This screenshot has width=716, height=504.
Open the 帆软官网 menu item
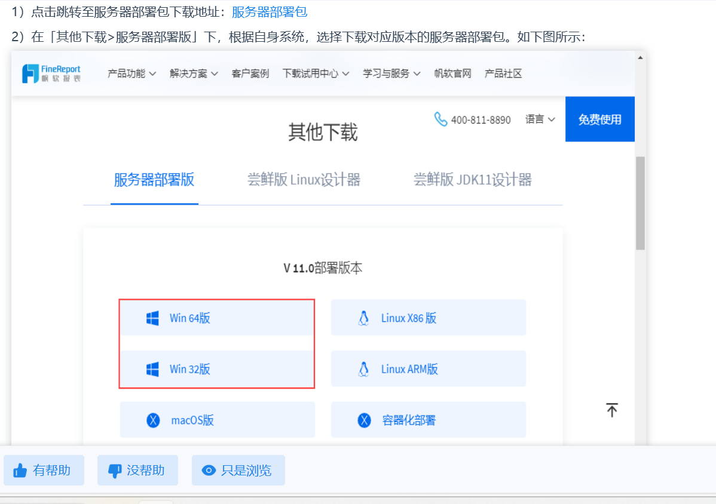(452, 73)
